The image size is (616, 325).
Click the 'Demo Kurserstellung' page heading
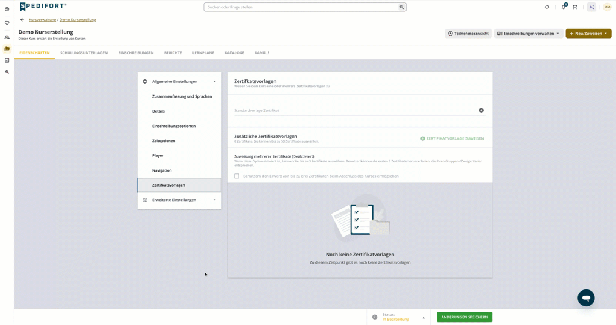(x=46, y=32)
